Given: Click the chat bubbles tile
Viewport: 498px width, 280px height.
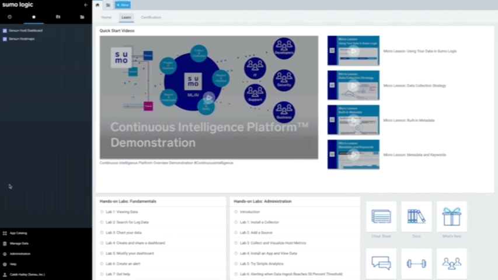Looking at the screenshot, I should [381, 264].
